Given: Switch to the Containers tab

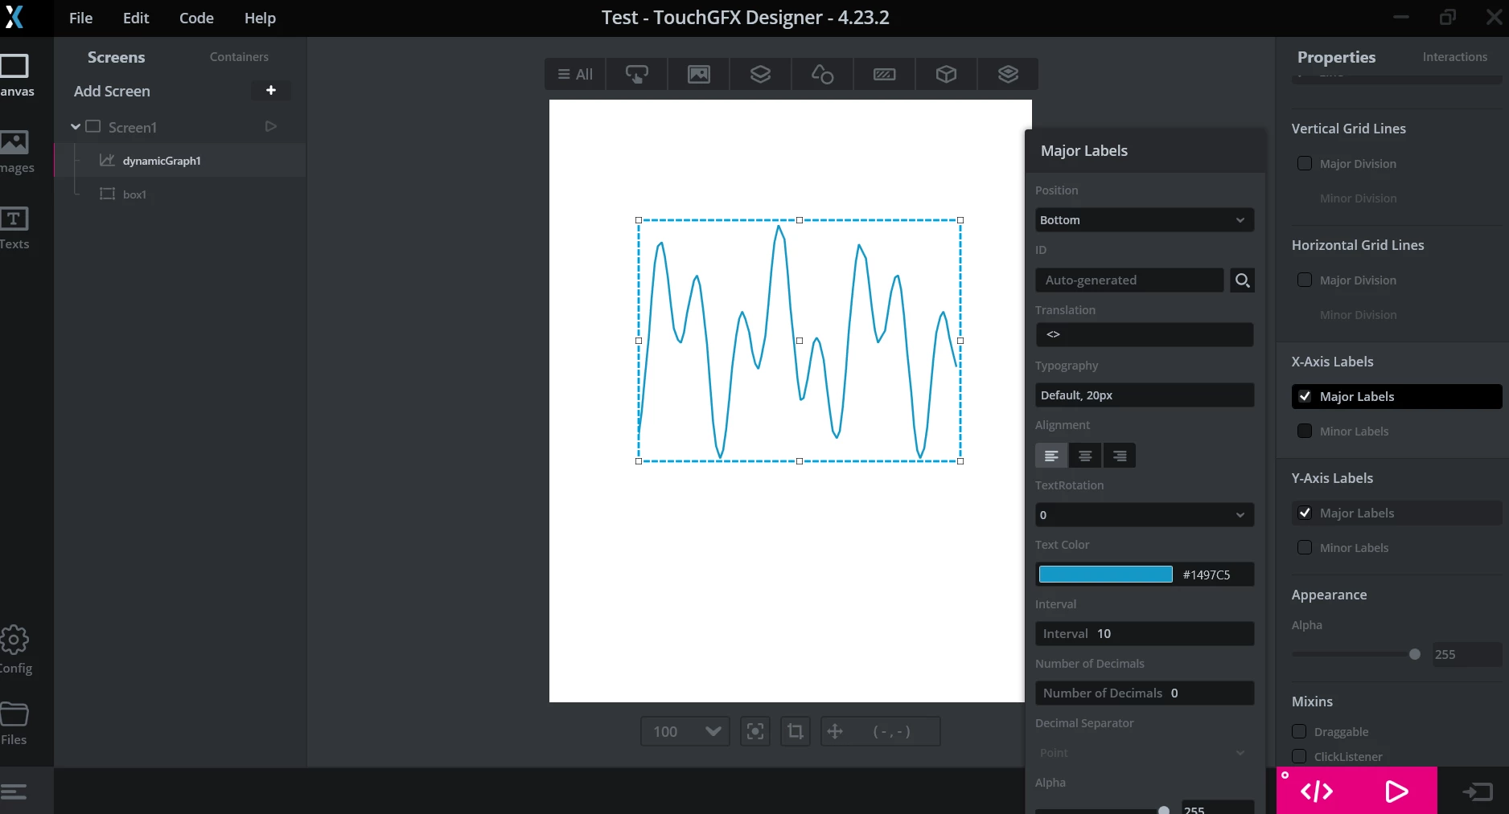Looking at the screenshot, I should pyautogui.click(x=239, y=57).
